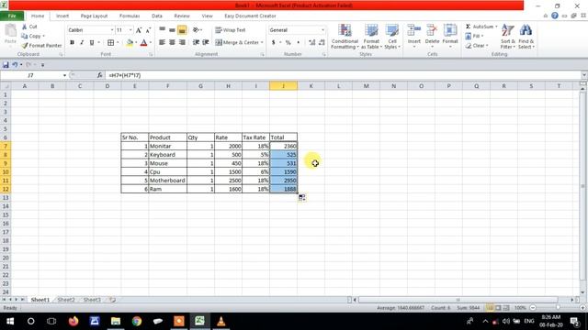Toggle Italic formatting

pos(82,43)
